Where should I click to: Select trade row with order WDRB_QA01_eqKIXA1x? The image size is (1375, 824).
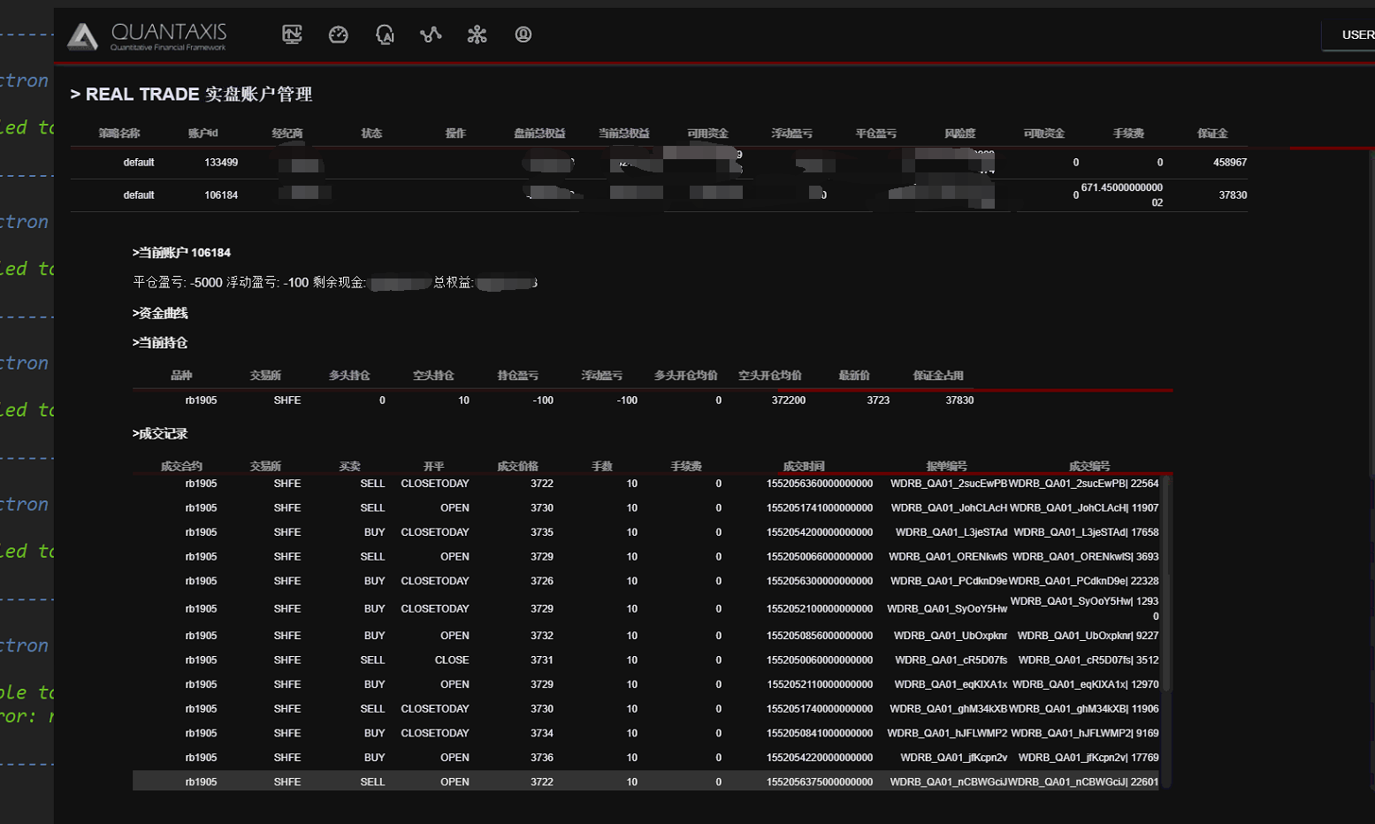coord(646,684)
